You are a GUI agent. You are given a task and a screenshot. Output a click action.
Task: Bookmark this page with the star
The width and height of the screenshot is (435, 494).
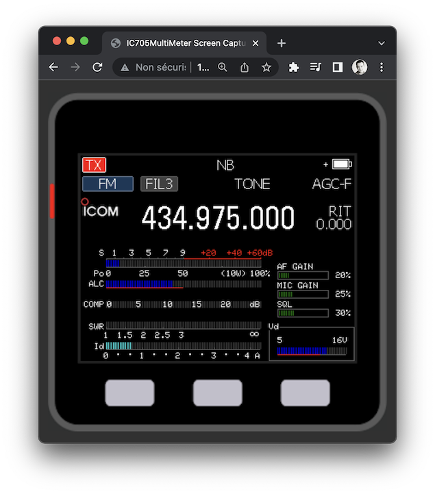coord(266,67)
